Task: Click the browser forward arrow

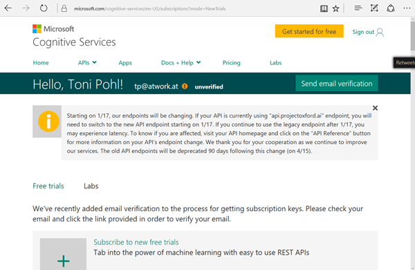Action: (26, 8)
